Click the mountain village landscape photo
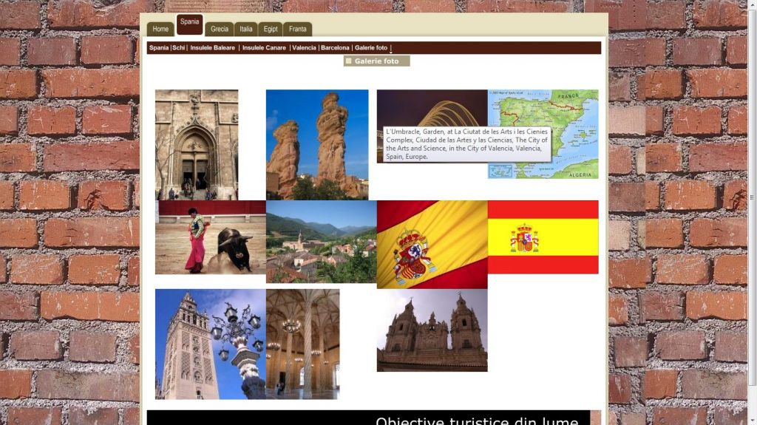 coord(322,242)
